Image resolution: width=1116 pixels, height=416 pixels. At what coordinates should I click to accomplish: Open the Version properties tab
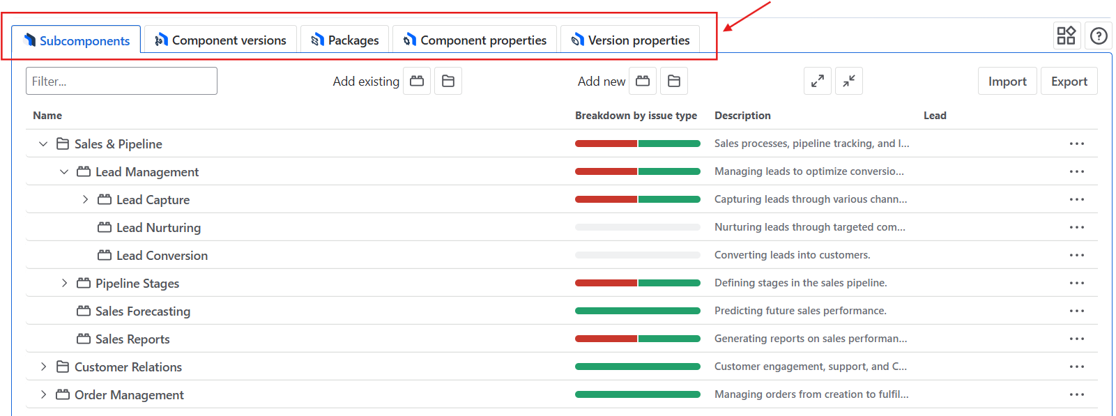[630, 40]
